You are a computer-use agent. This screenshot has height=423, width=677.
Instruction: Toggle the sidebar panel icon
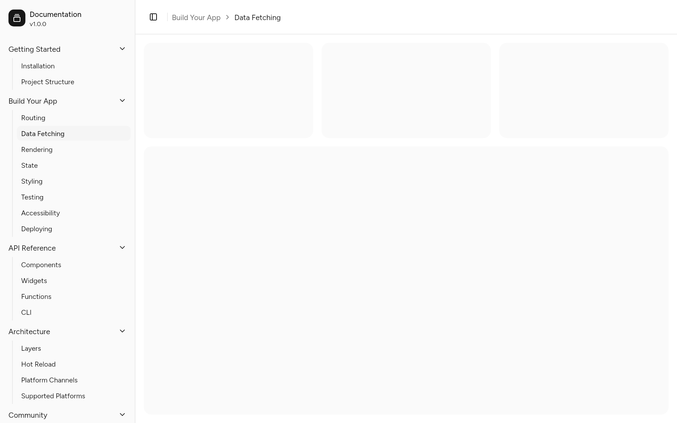(x=153, y=17)
